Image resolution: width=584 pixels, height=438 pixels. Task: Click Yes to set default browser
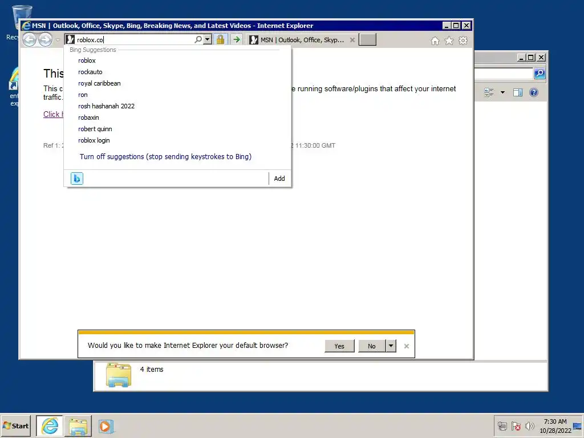point(339,346)
